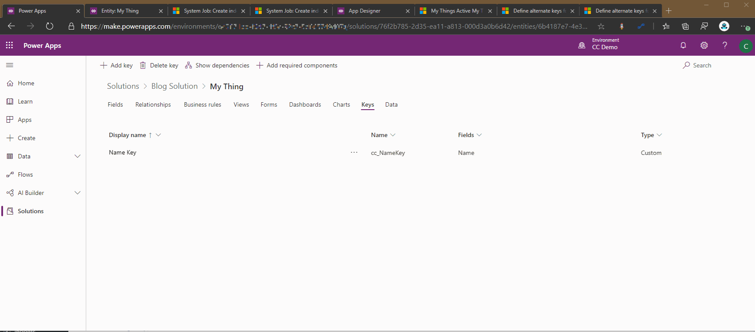Switch to the Business rules tab
This screenshot has width=755, height=332.
point(202,104)
